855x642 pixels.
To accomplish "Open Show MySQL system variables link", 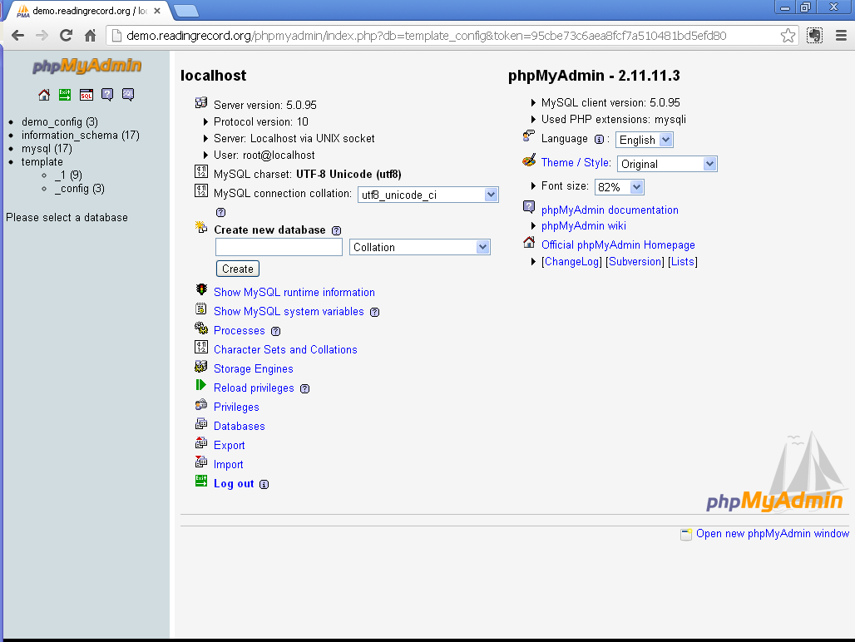I will (289, 312).
